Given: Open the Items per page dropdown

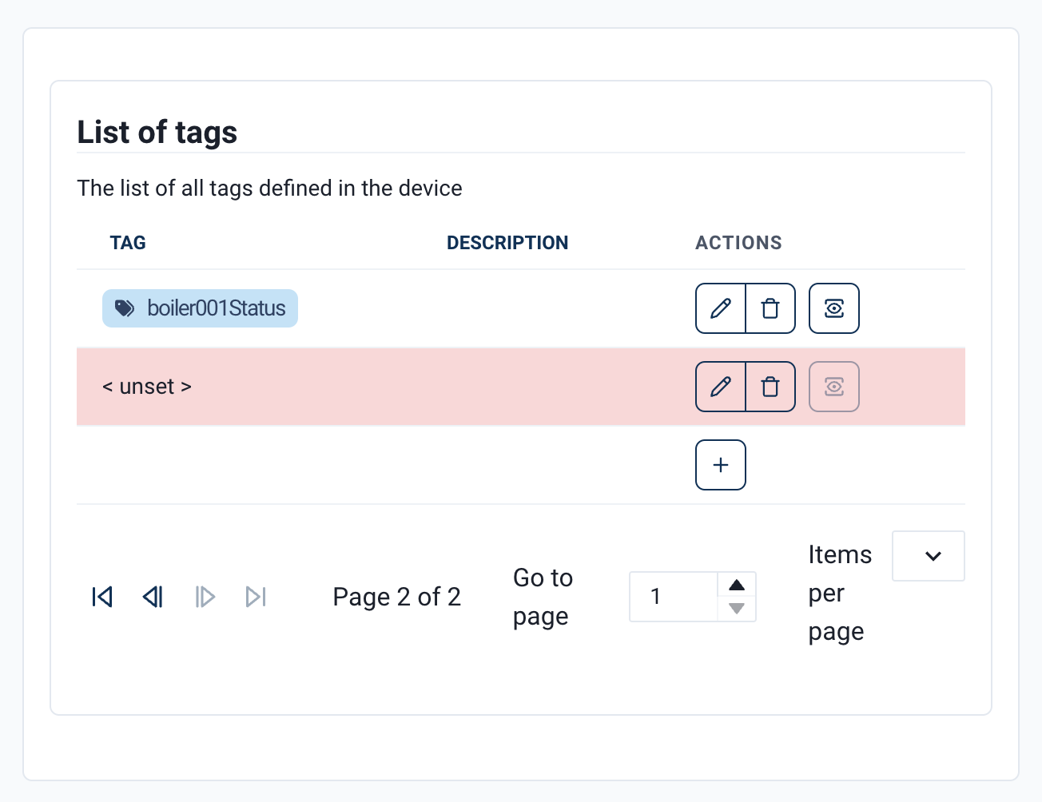Looking at the screenshot, I should point(928,556).
